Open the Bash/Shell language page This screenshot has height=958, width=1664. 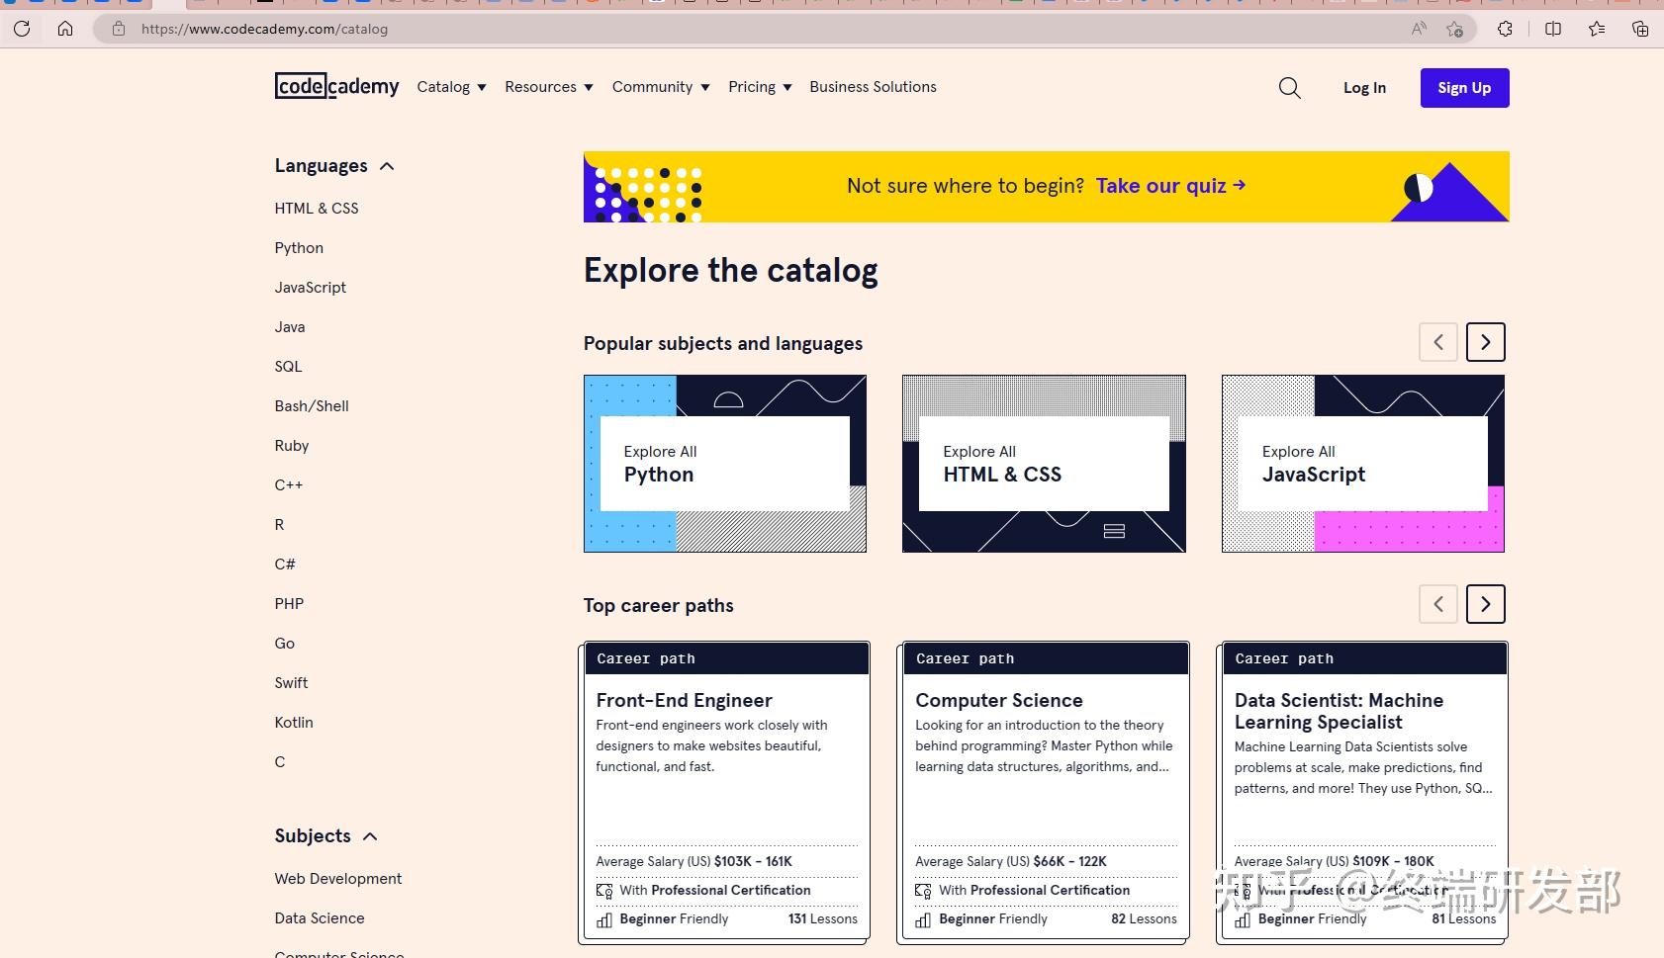(312, 406)
